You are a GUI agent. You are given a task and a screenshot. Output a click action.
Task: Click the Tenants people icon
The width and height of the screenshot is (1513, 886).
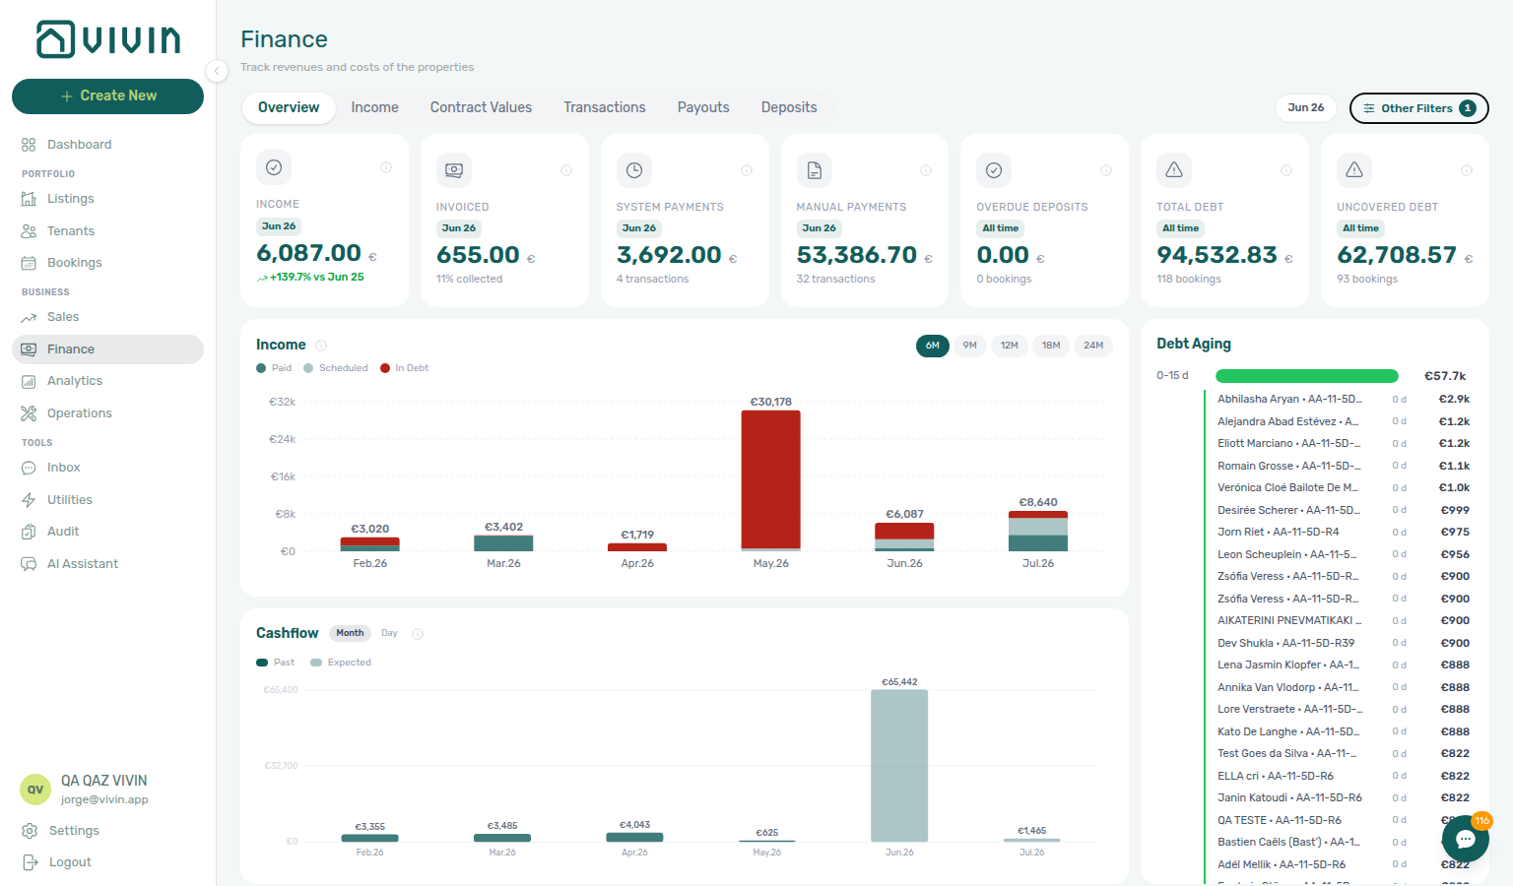pyautogui.click(x=29, y=231)
